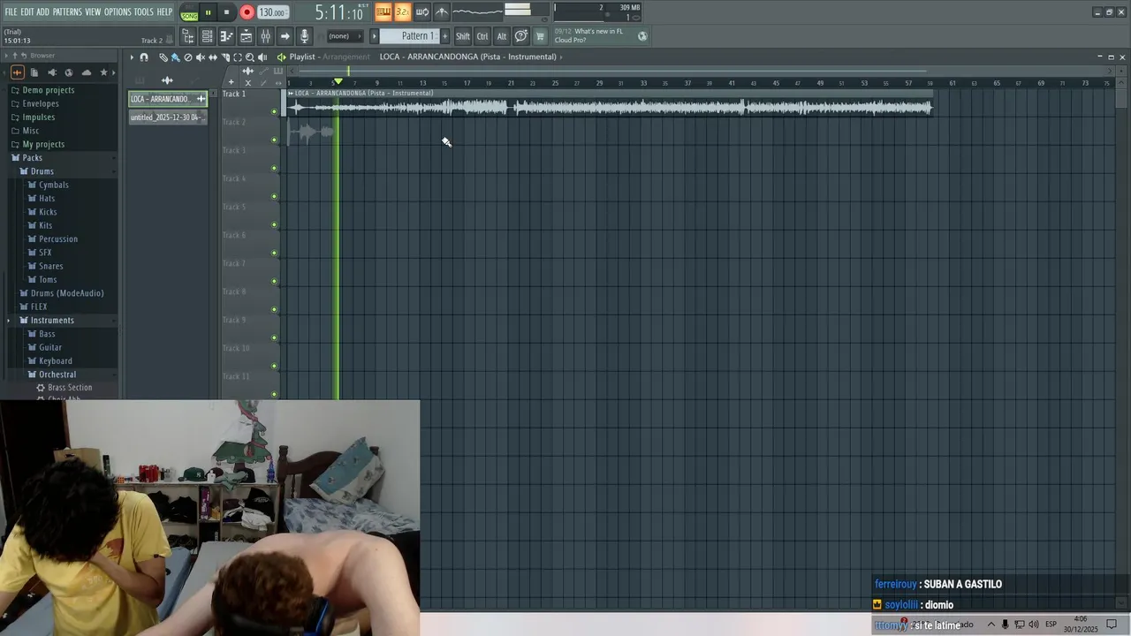The image size is (1131, 636).
Task: Open the Channel rack view icon
Action: click(207, 36)
